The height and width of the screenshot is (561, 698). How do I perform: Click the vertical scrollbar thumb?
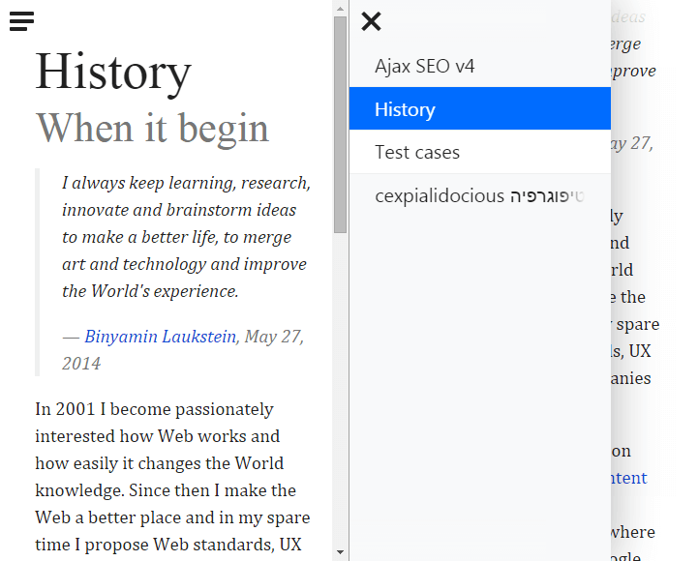tap(340, 124)
